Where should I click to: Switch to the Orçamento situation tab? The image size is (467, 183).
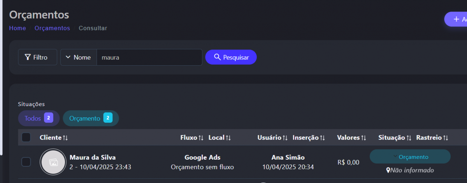click(x=91, y=119)
